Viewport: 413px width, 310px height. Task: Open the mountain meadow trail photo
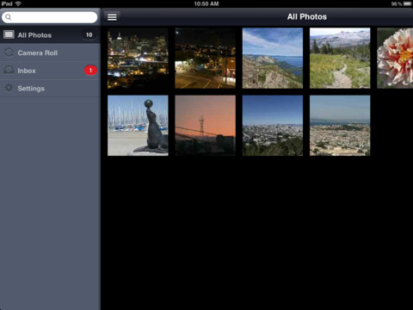pyautogui.click(x=340, y=58)
